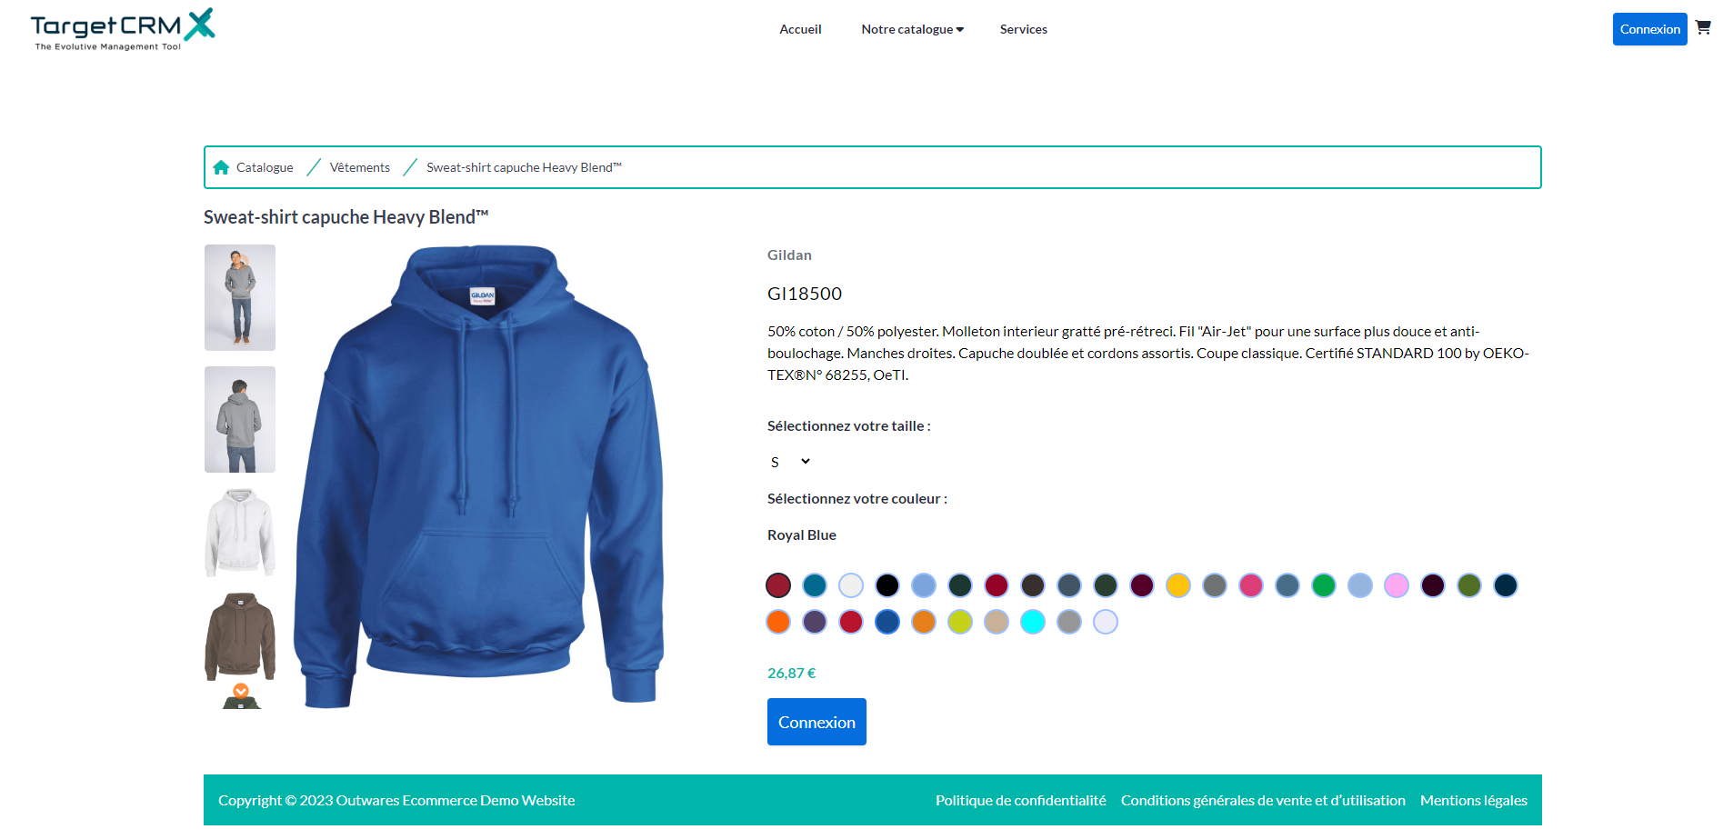Screen dimensions: 1733x839
Task: Open Politique de confidentialité link
Action: (x=1021, y=800)
